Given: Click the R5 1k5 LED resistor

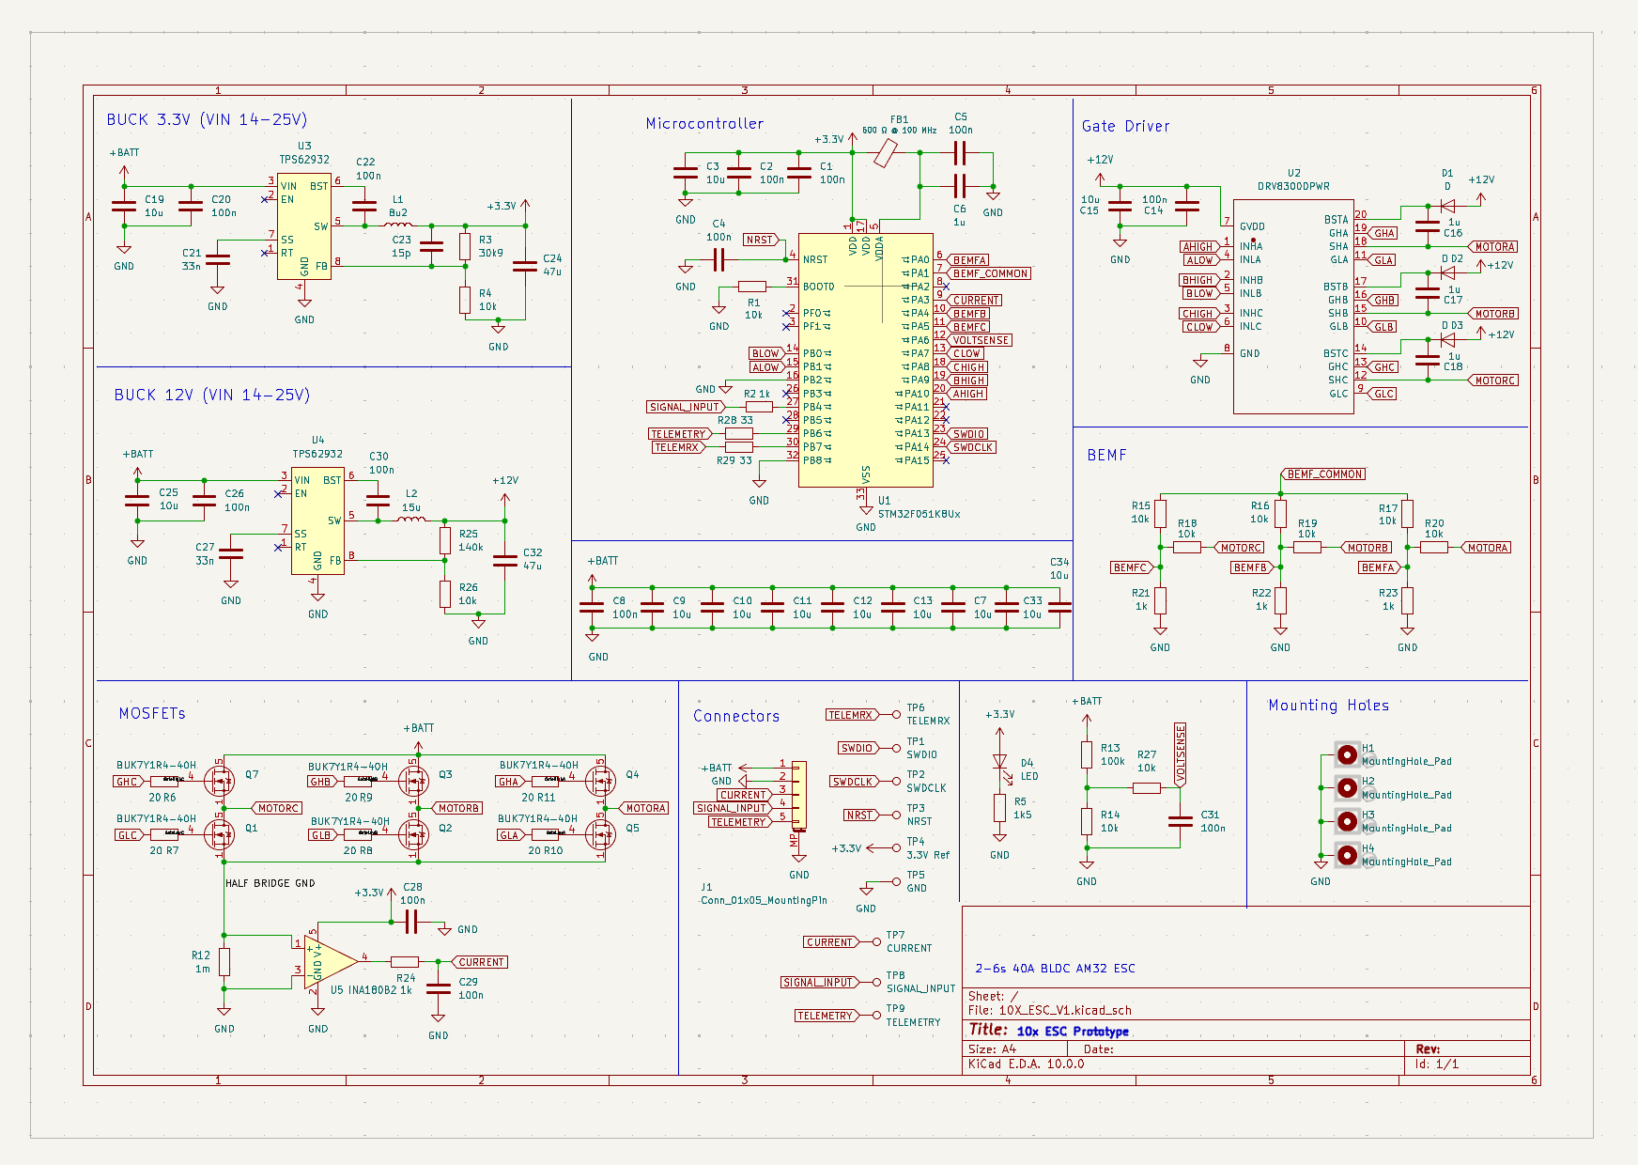Looking at the screenshot, I should pyautogui.click(x=999, y=808).
